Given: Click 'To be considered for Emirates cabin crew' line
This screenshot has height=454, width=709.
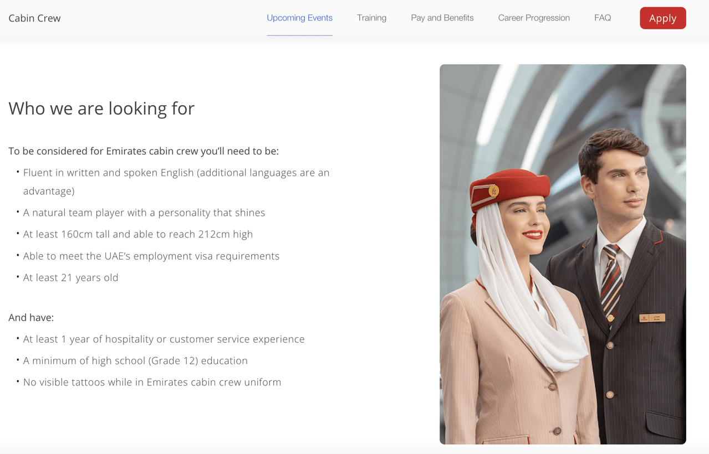Looking at the screenshot, I should (144, 151).
